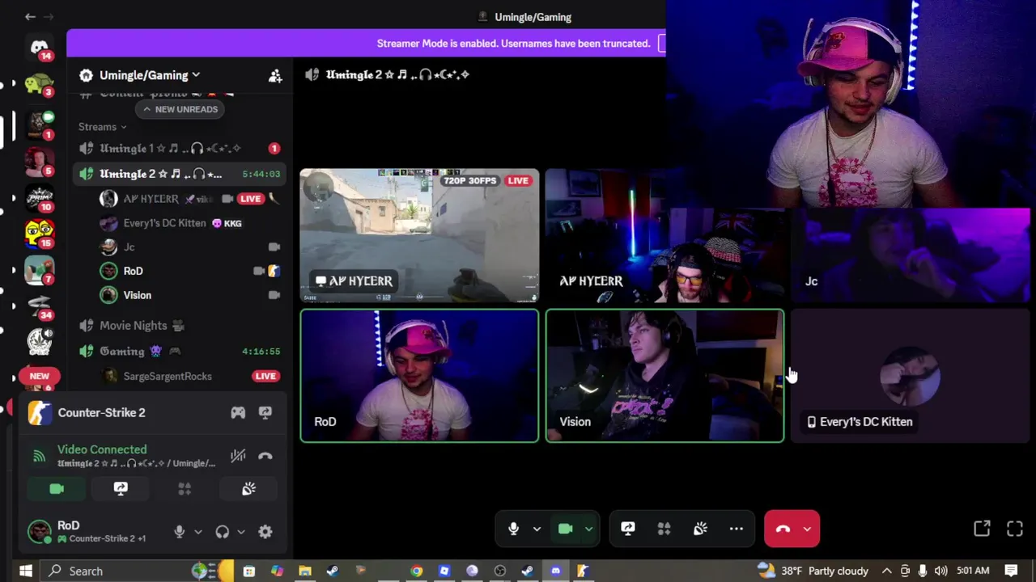
Task: Click SargeSargentRocks in Gaming channel
Action: tap(189, 376)
